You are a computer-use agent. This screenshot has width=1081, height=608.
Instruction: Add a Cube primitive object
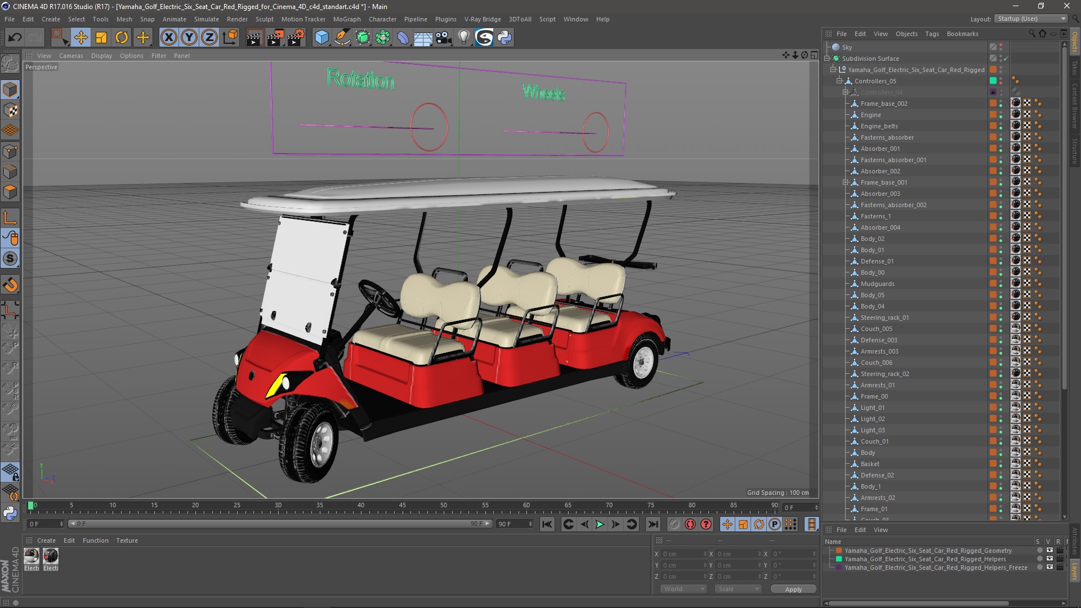click(x=321, y=38)
